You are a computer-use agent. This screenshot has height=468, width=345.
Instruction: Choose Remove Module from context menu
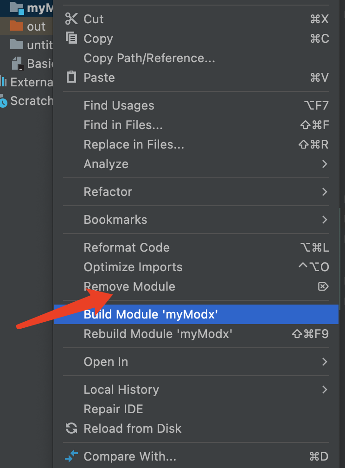[x=129, y=286]
